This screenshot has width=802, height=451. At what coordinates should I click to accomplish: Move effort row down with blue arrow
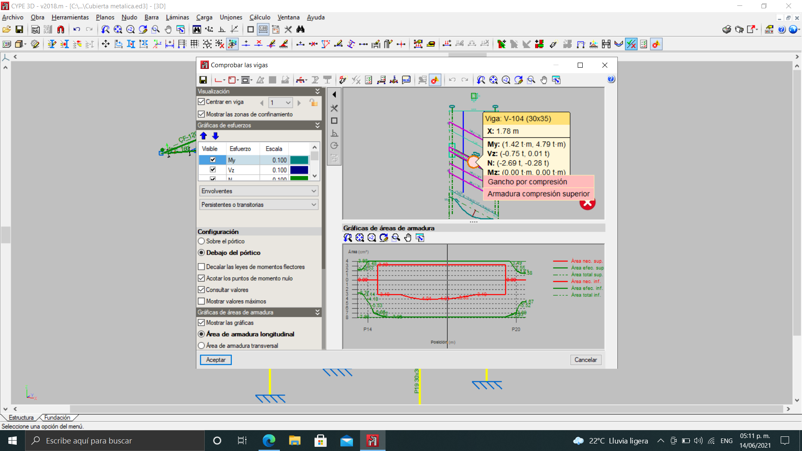216,136
